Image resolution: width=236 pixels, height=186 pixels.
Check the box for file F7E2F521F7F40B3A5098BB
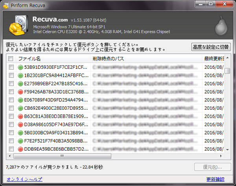(11, 141)
